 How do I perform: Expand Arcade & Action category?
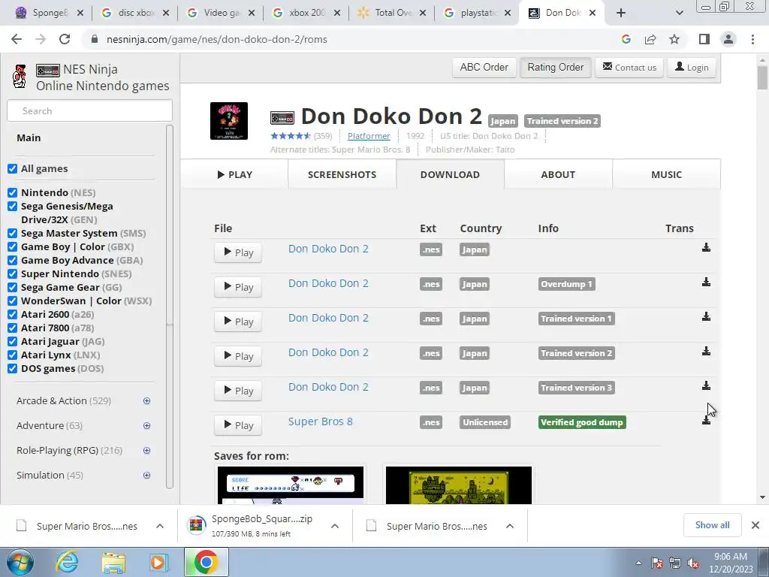coord(146,401)
